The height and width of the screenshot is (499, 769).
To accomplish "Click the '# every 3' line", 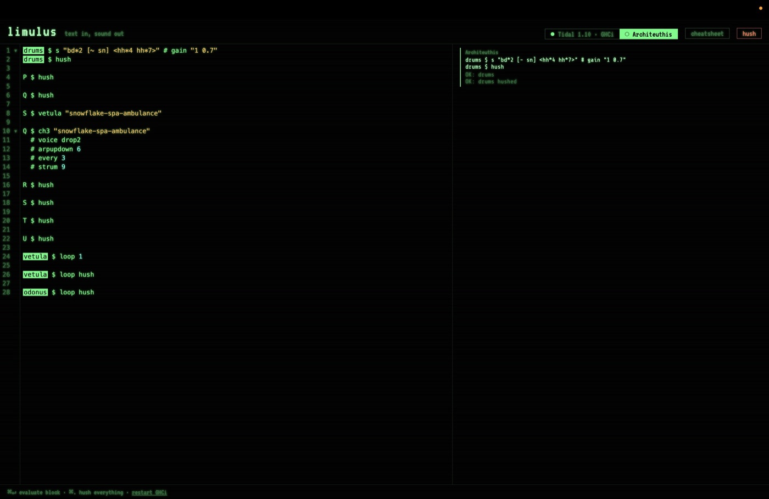I will 48,158.
